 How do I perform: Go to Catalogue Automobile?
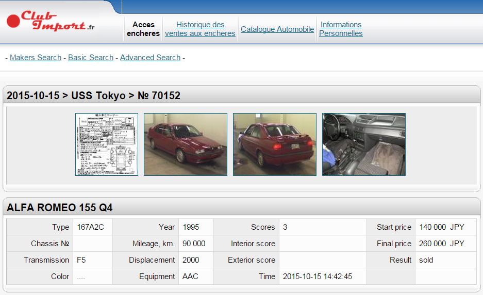click(277, 29)
